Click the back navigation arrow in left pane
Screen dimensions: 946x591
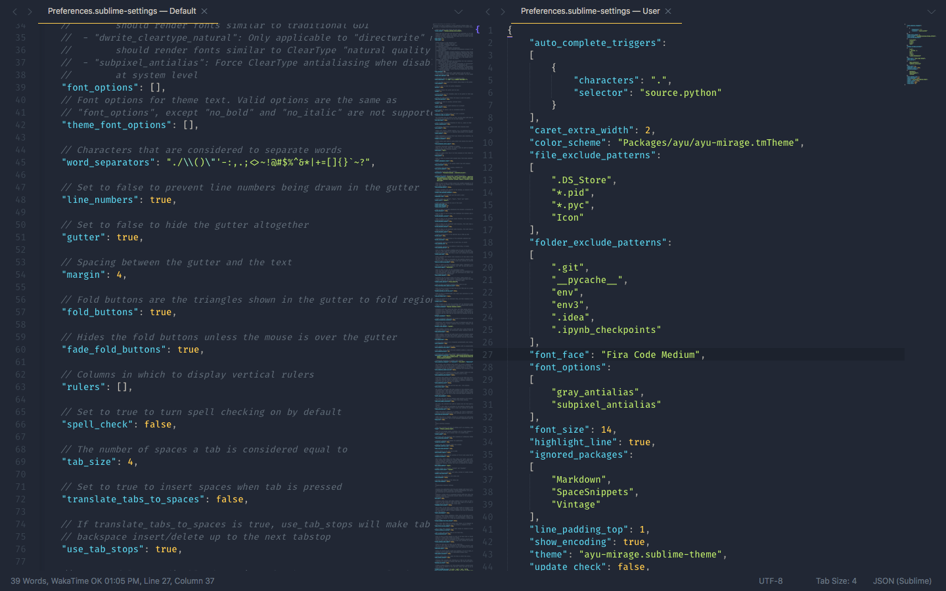coord(14,11)
